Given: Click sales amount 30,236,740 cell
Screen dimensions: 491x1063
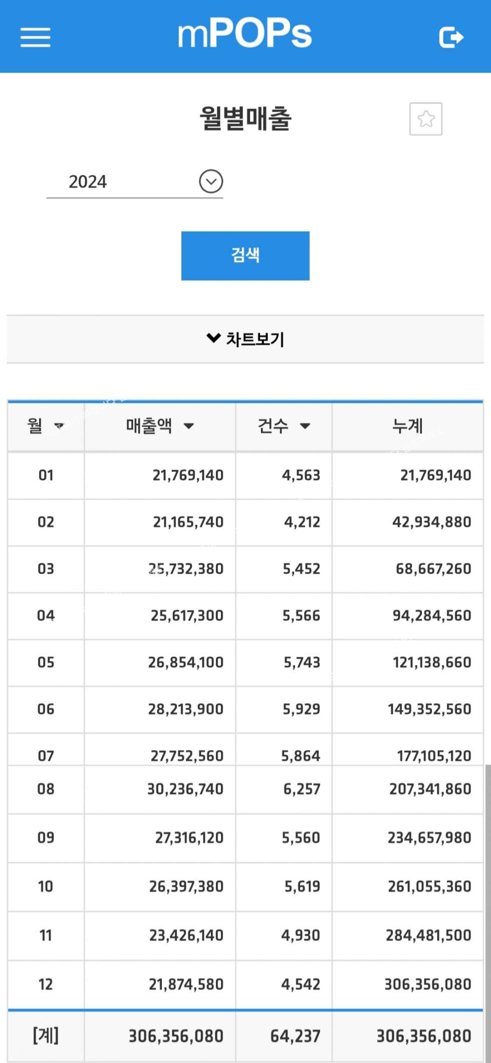Looking at the screenshot, I should [x=185, y=789].
